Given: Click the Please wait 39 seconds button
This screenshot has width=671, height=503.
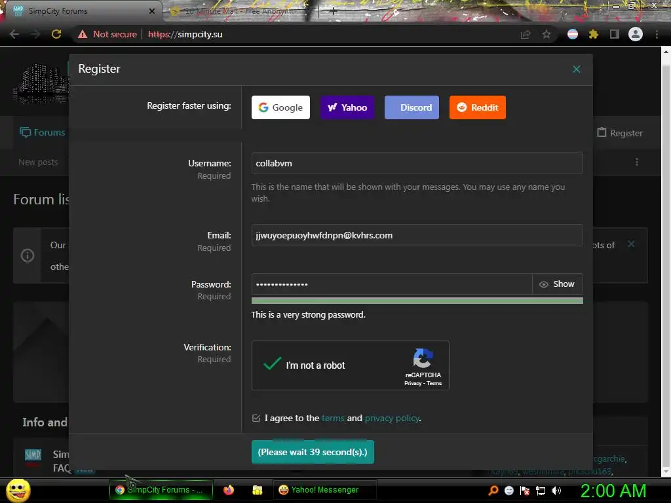Looking at the screenshot, I should pyautogui.click(x=313, y=452).
